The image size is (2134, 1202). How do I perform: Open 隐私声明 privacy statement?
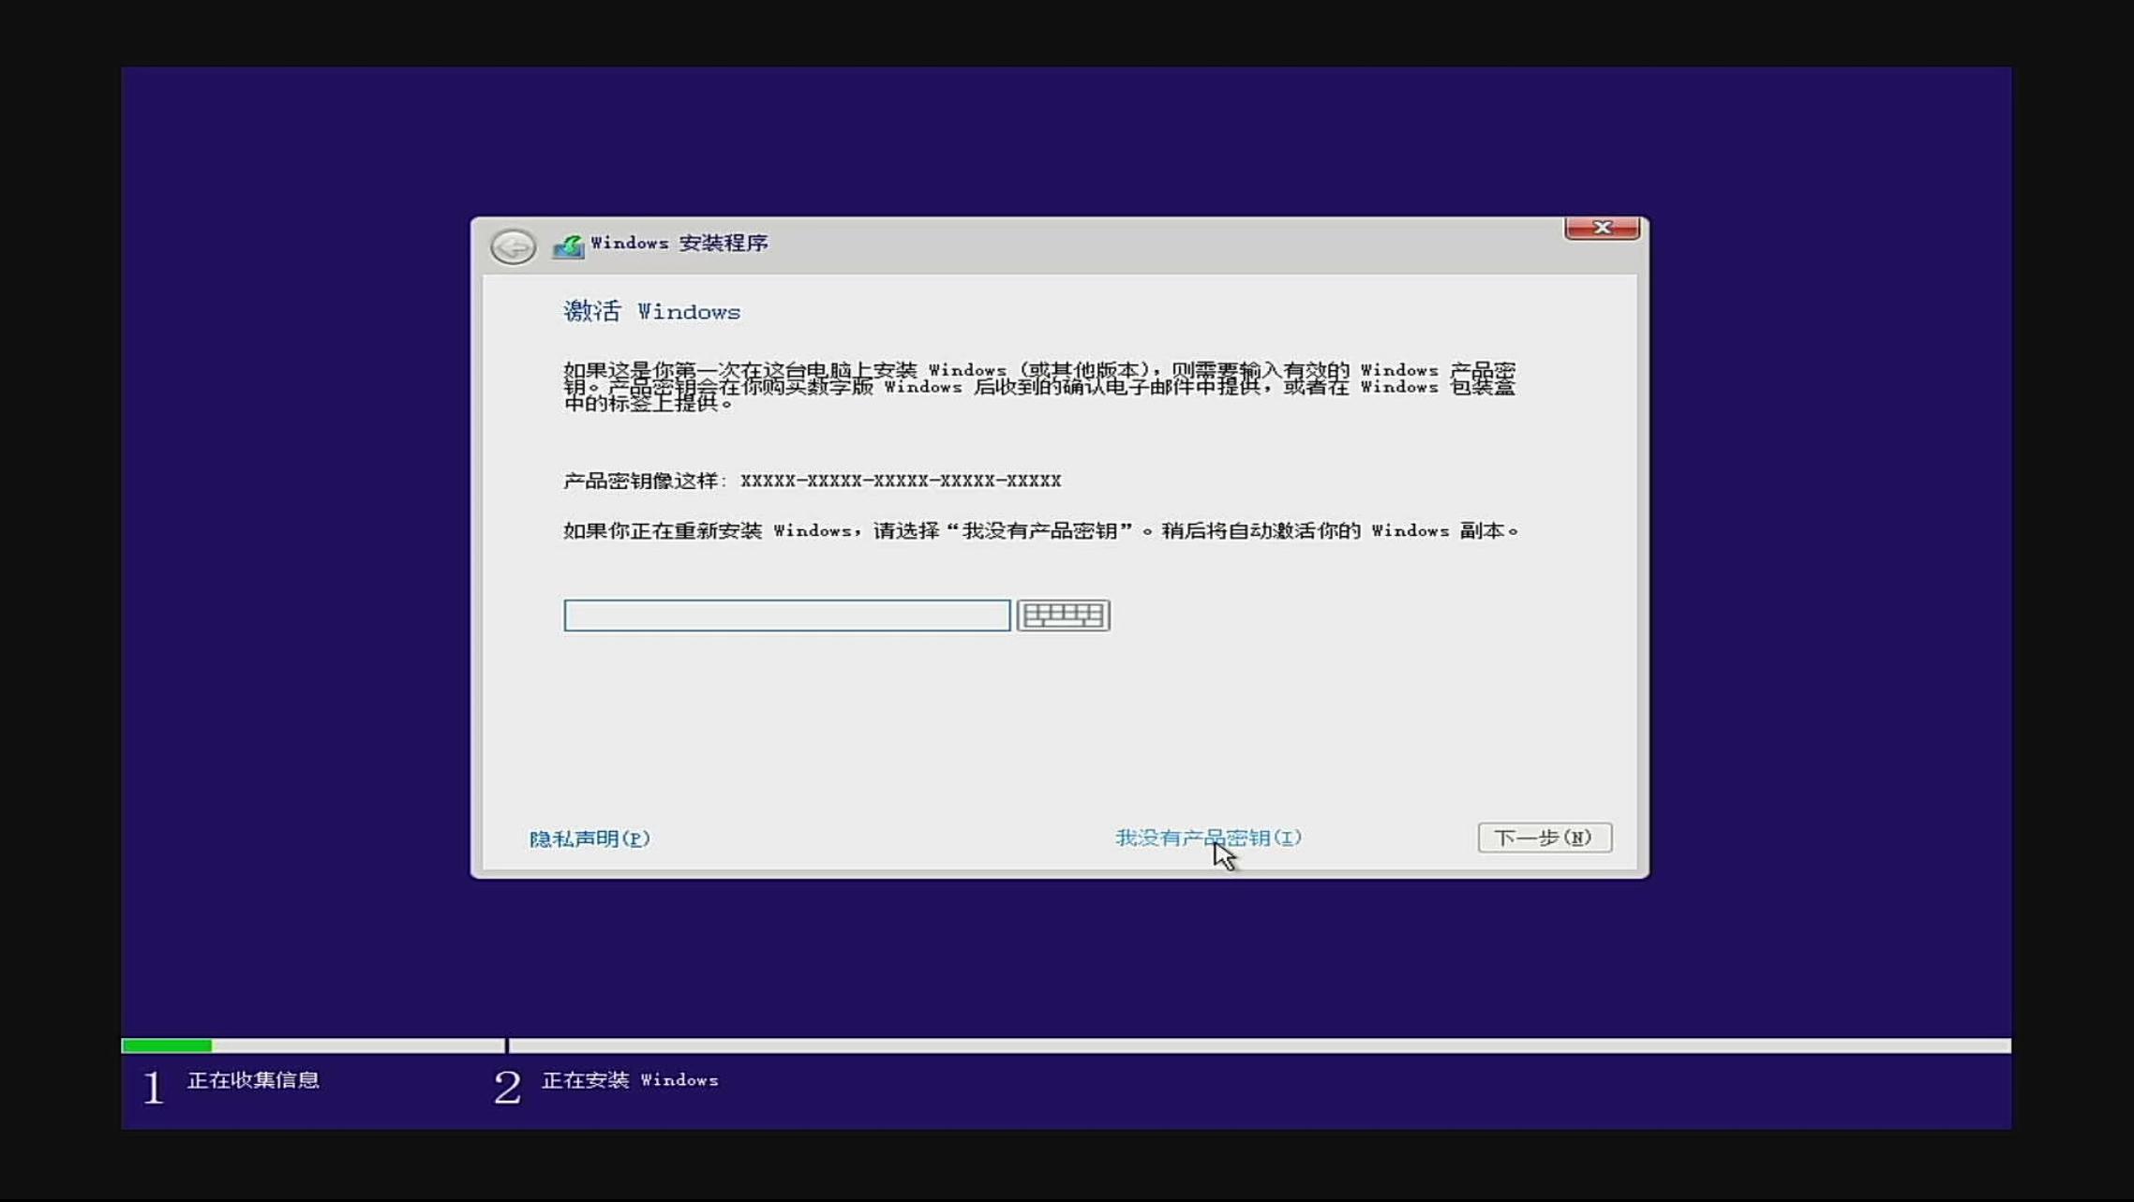[590, 838]
